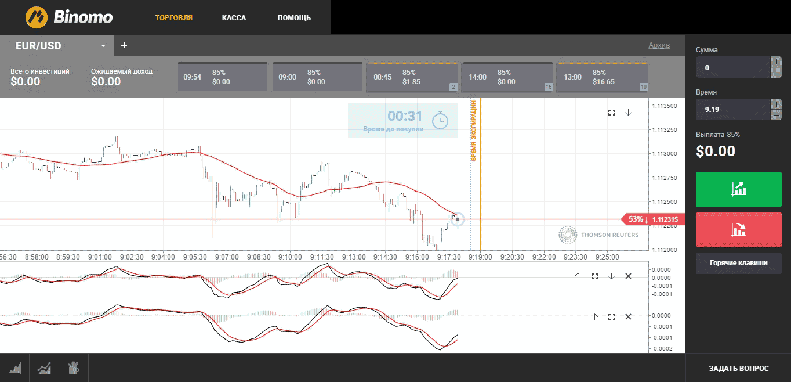Click the green up-trade button
This screenshot has height=382, width=791.
coord(739,189)
